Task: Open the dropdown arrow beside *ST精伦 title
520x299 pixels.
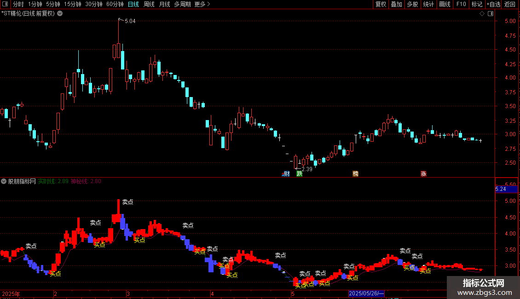Action: click(60, 14)
